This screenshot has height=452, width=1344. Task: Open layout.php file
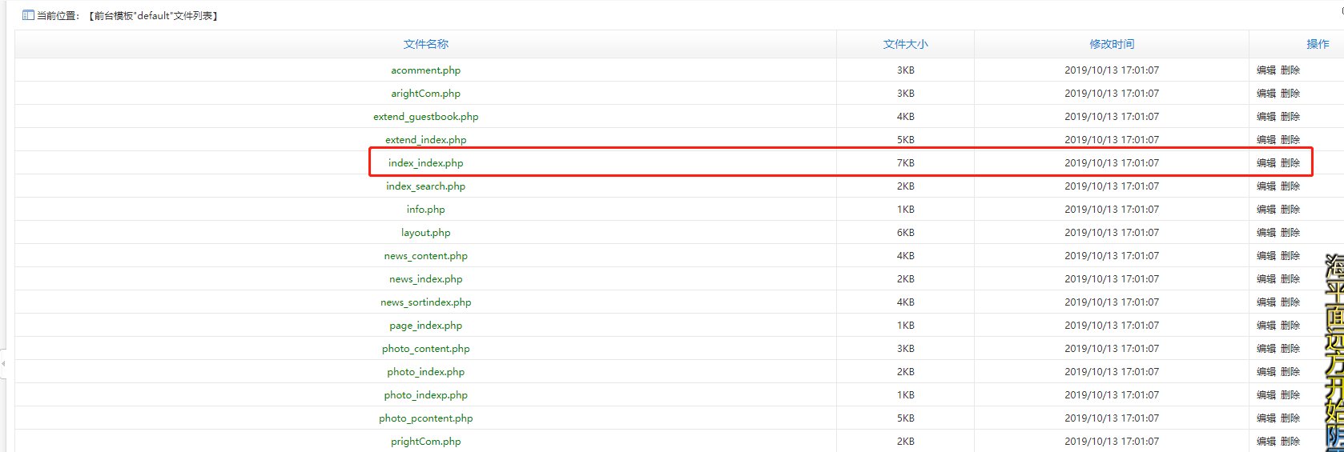(425, 233)
